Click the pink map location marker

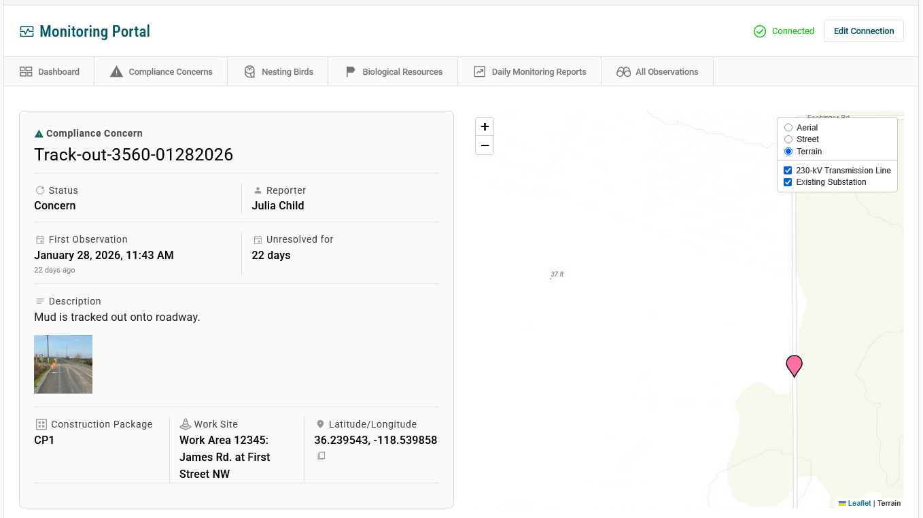pos(794,364)
